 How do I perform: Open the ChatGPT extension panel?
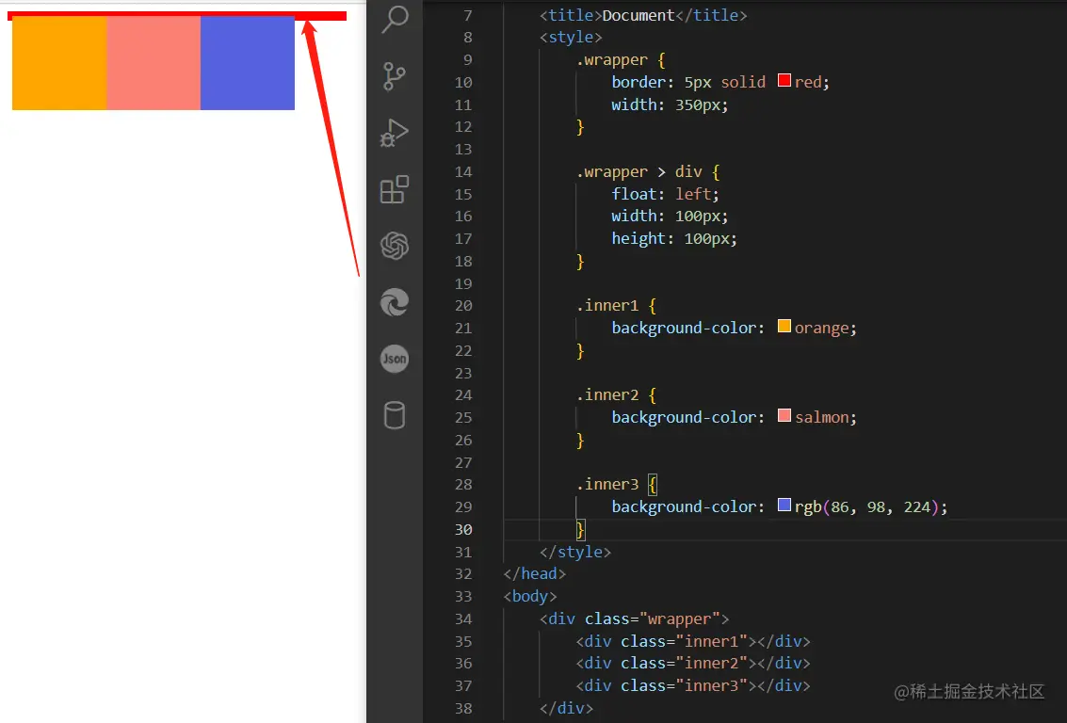click(x=395, y=246)
